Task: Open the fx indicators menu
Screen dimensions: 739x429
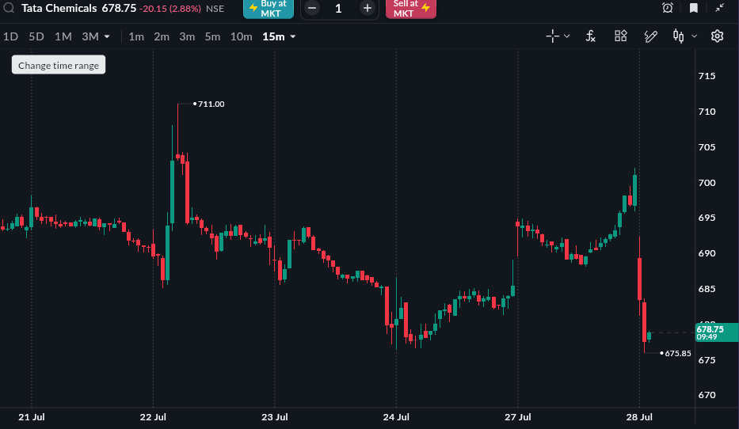Action: 591,36
